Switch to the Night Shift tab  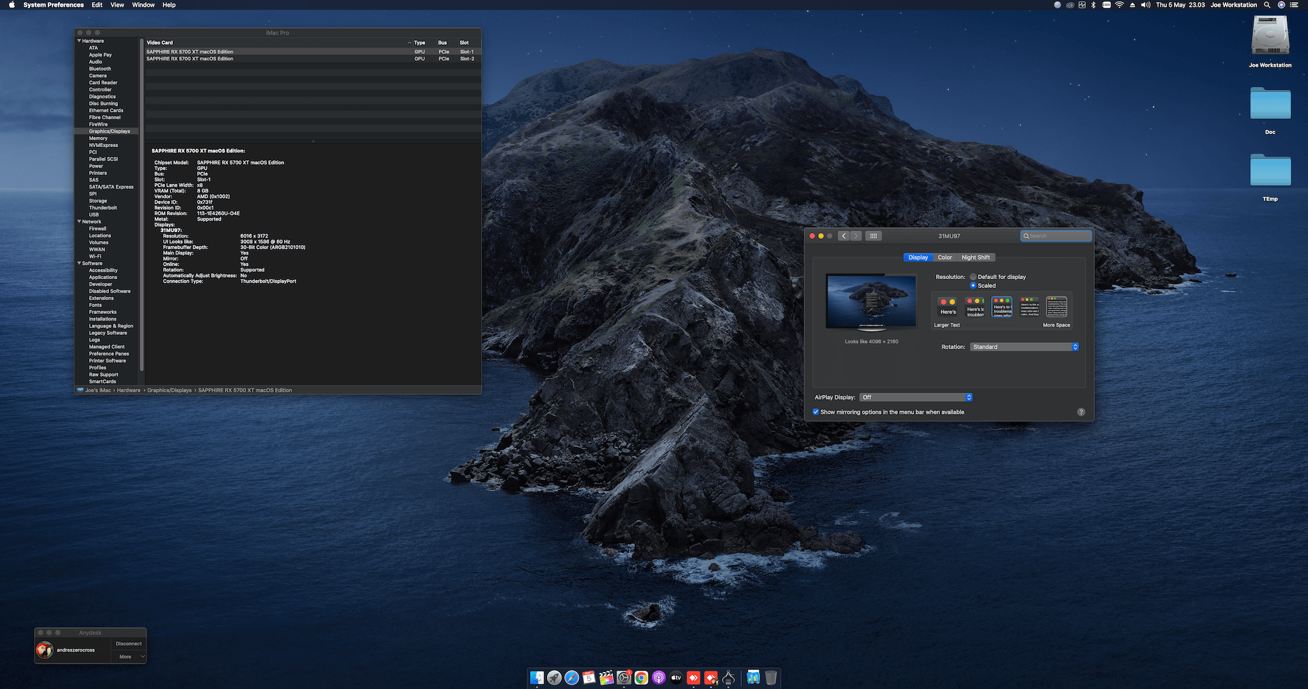click(x=976, y=257)
